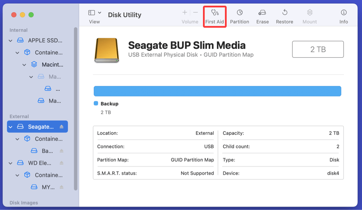
Task: Click the Seagate disk image icon
Action: click(x=106, y=51)
